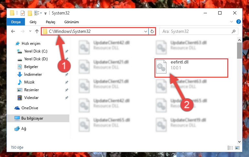The height and width of the screenshot is (157, 249).
Task: Open the quick access toolbar customize arrow
Action: pos(45,14)
